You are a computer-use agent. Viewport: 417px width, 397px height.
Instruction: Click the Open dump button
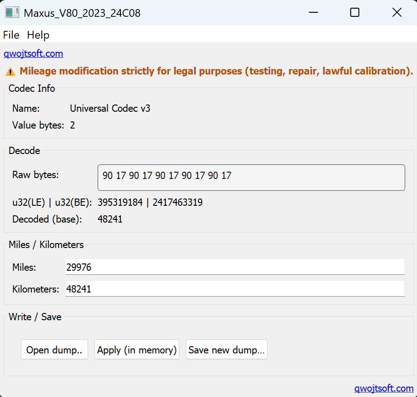(x=54, y=349)
